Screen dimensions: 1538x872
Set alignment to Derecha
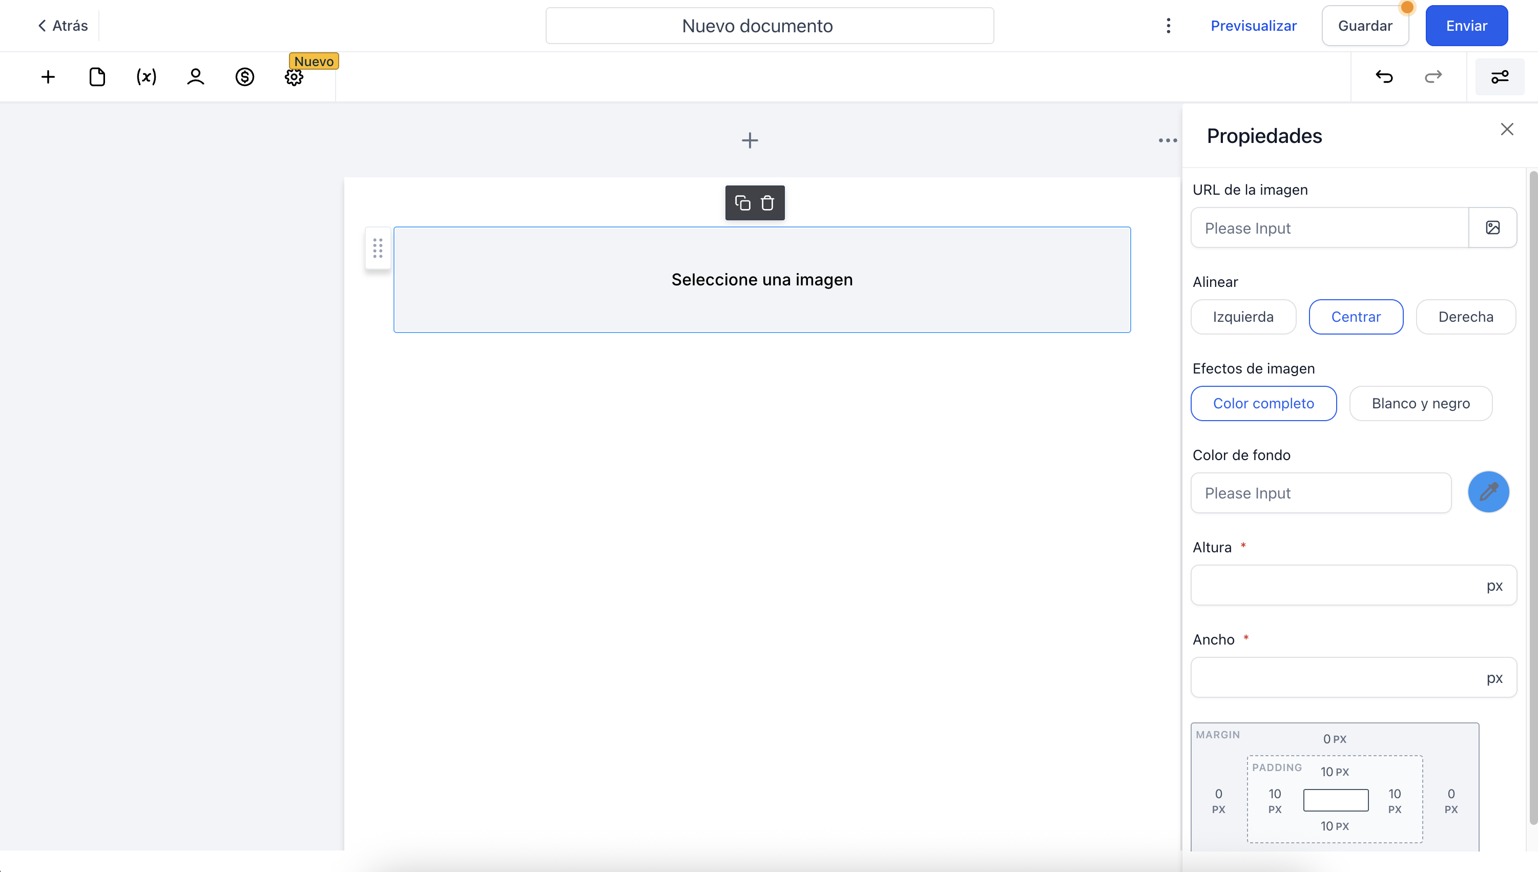pos(1466,317)
